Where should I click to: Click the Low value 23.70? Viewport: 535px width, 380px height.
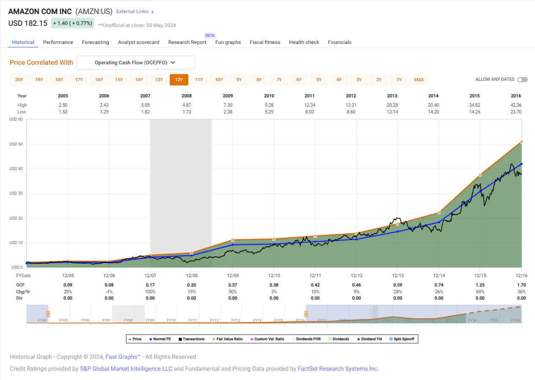pos(516,112)
